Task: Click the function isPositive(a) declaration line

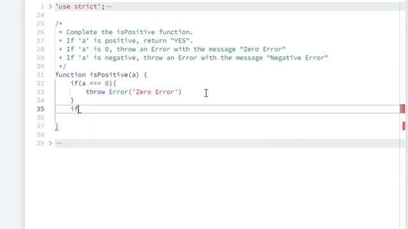Action: pos(101,75)
